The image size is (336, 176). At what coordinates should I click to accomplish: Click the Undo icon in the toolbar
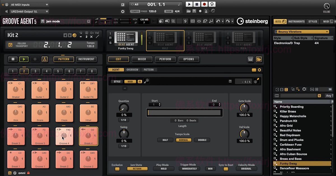(218, 21)
